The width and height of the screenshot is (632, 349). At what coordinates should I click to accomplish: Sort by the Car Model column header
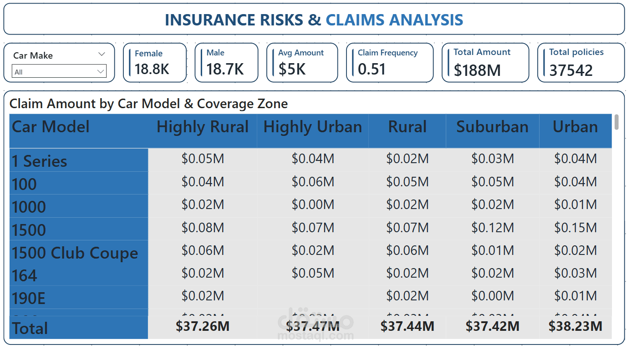coord(51,127)
